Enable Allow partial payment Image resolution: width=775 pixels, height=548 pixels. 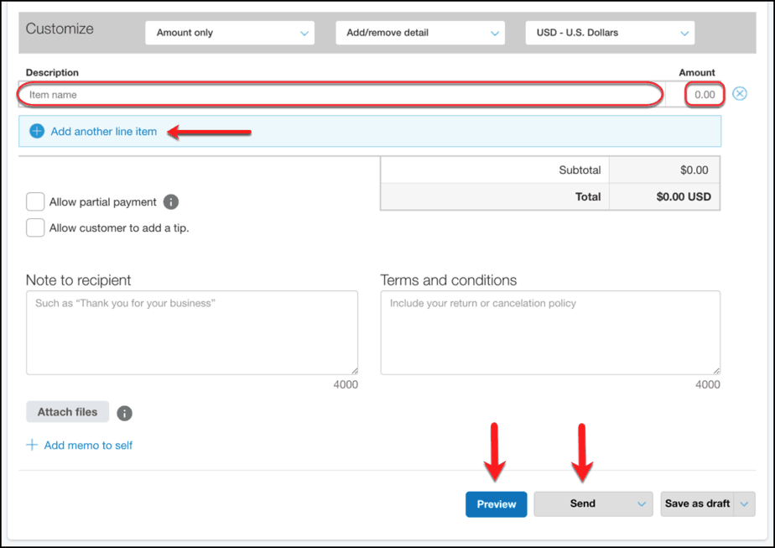click(34, 201)
